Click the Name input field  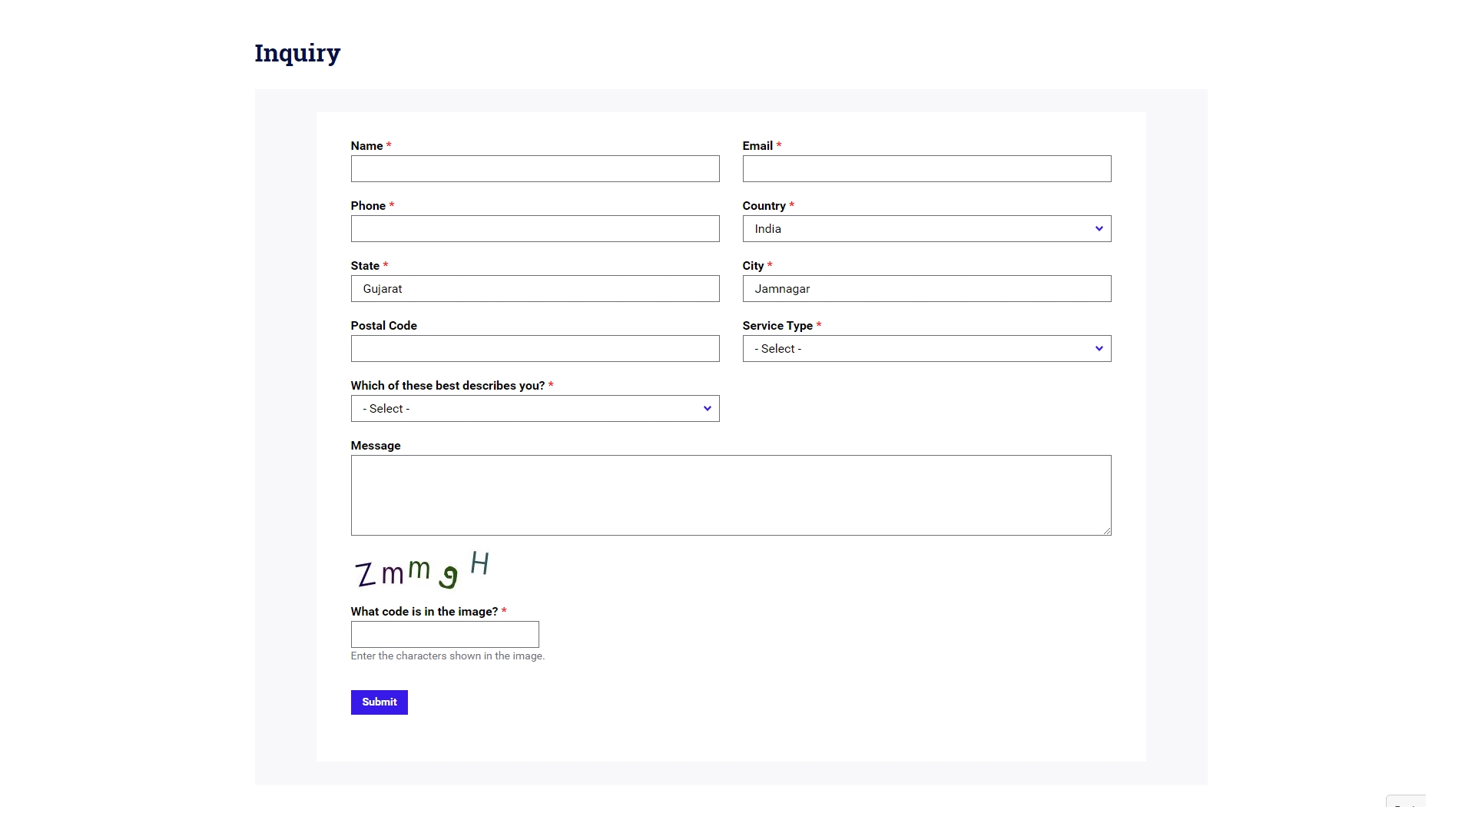tap(535, 169)
